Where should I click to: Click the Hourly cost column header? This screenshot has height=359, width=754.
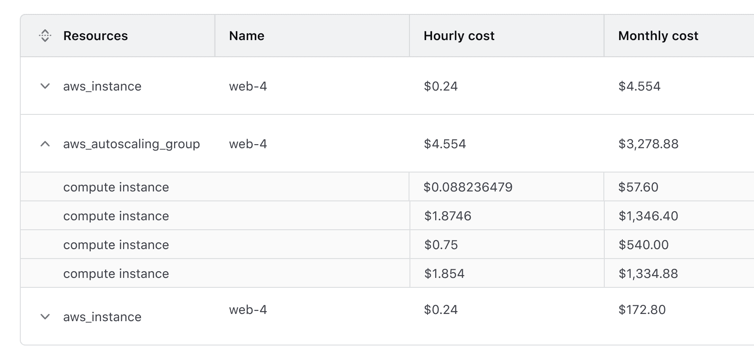(459, 36)
